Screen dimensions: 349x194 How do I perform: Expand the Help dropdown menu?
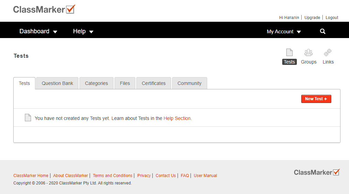[x=83, y=31]
